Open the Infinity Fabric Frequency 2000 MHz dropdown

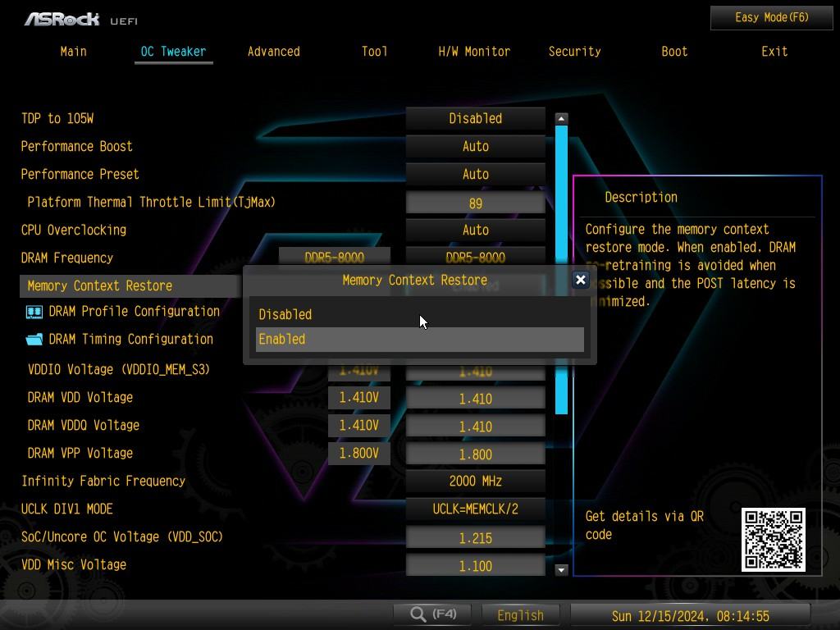(x=475, y=481)
